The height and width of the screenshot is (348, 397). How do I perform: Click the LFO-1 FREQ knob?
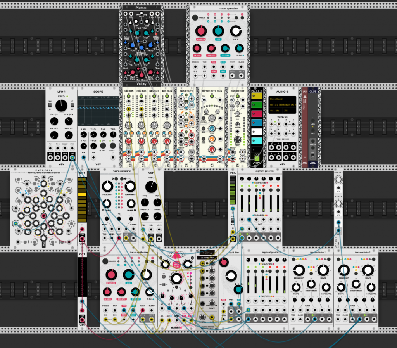61,106
